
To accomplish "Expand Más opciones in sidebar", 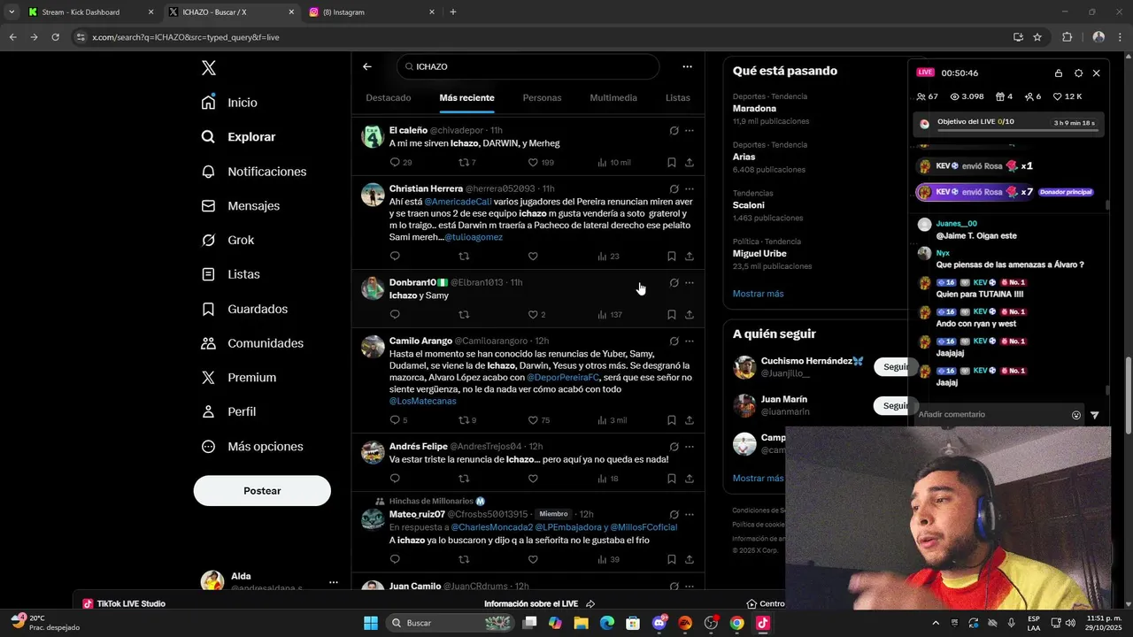I will (252, 447).
